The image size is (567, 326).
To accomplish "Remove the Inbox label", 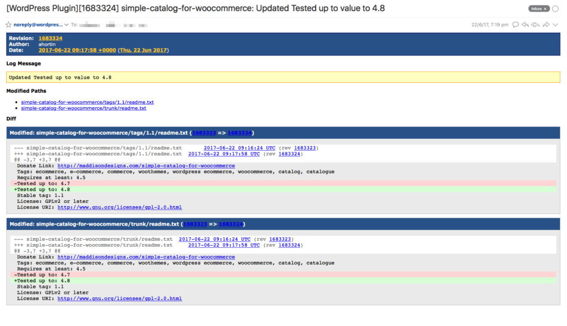I will pos(545,8).
